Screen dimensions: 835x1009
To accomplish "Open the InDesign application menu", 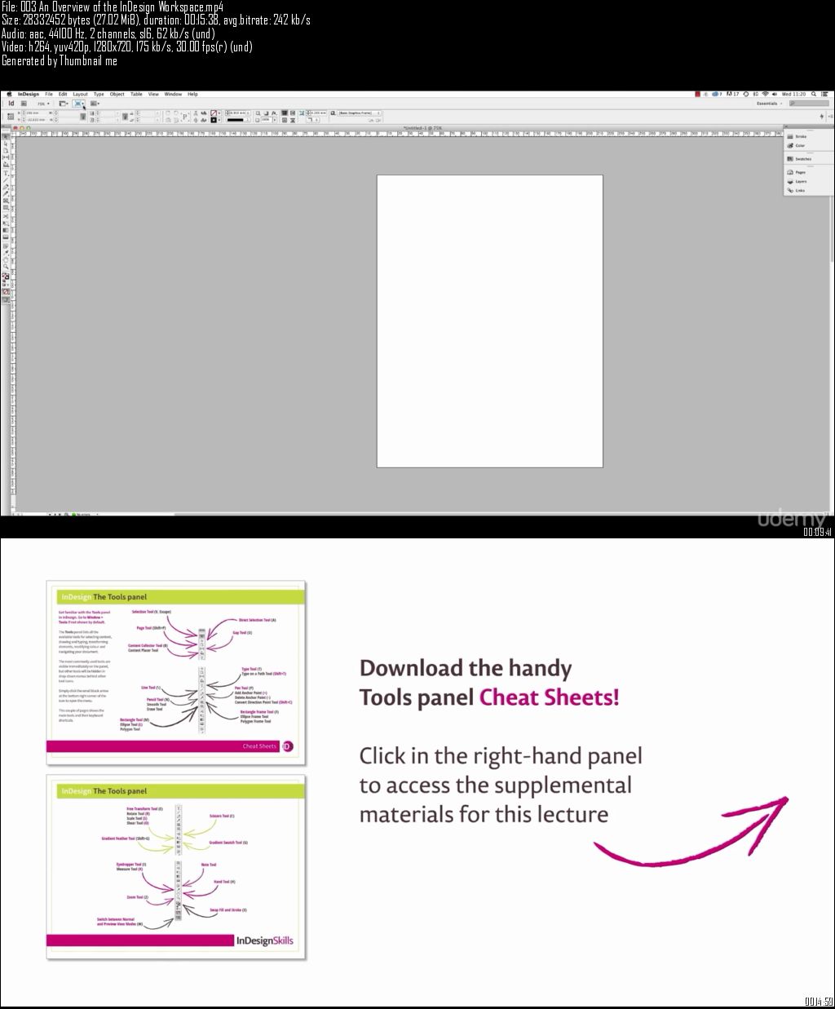I will coord(29,94).
